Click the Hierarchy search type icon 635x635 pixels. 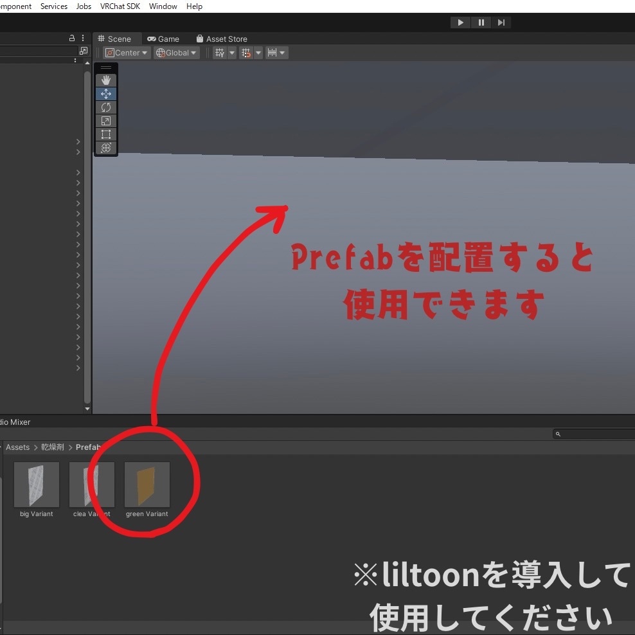pos(84,51)
